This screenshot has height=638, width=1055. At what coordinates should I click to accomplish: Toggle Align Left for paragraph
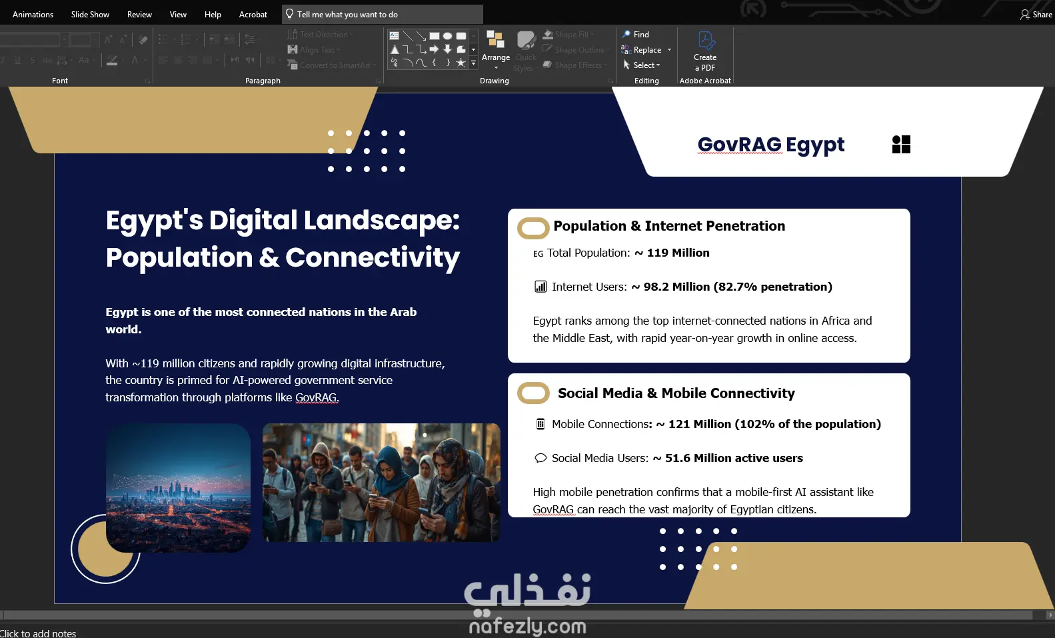[163, 60]
